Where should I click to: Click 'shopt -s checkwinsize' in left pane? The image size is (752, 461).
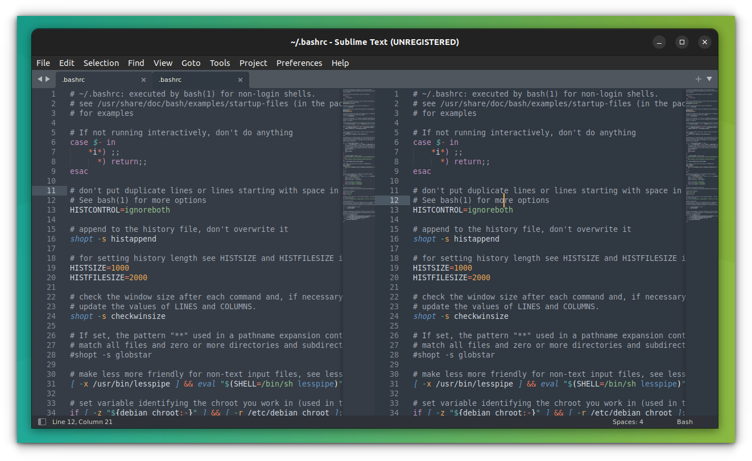point(118,316)
